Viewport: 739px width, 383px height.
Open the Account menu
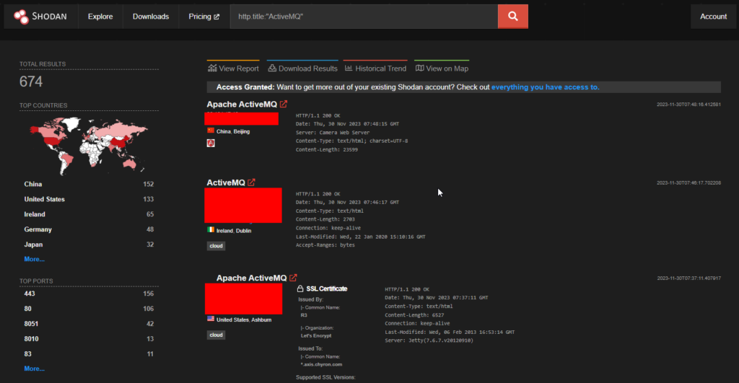click(x=713, y=17)
